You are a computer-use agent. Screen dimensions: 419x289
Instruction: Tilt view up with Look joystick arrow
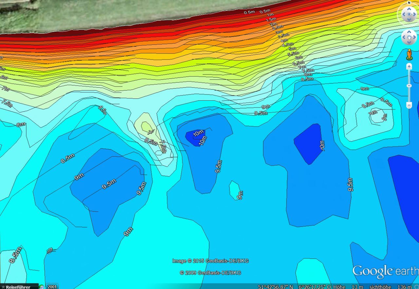pyautogui.click(x=409, y=8)
